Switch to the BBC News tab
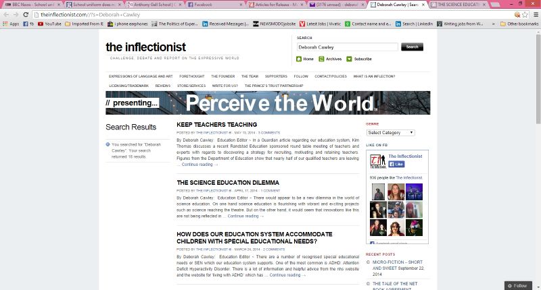The width and height of the screenshot is (541, 290). pyautogui.click(x=32, y=5)
